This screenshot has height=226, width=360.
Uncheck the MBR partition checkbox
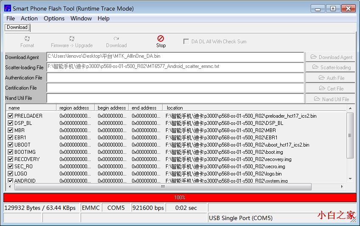click(x=10, y=130)
